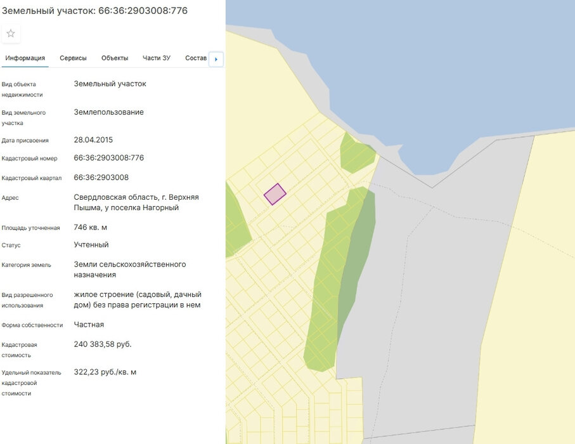Open the partially visible Состав tab
The width and height of the screenshot is (575, 444).
[196, 58]
